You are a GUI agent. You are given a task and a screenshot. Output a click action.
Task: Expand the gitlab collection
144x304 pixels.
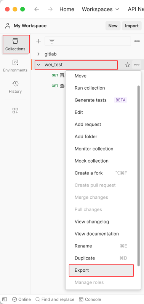[38, 54]
